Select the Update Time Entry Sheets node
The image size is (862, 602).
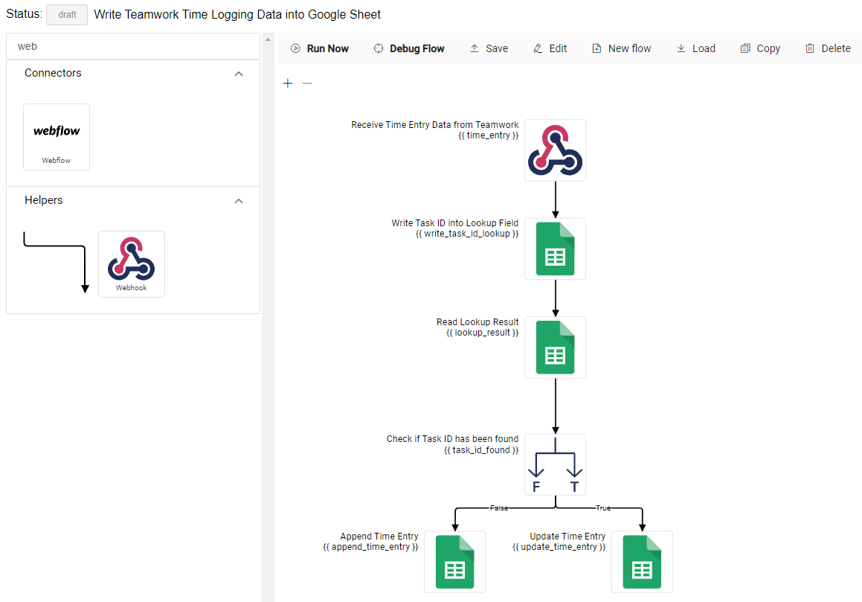point(642,562)
